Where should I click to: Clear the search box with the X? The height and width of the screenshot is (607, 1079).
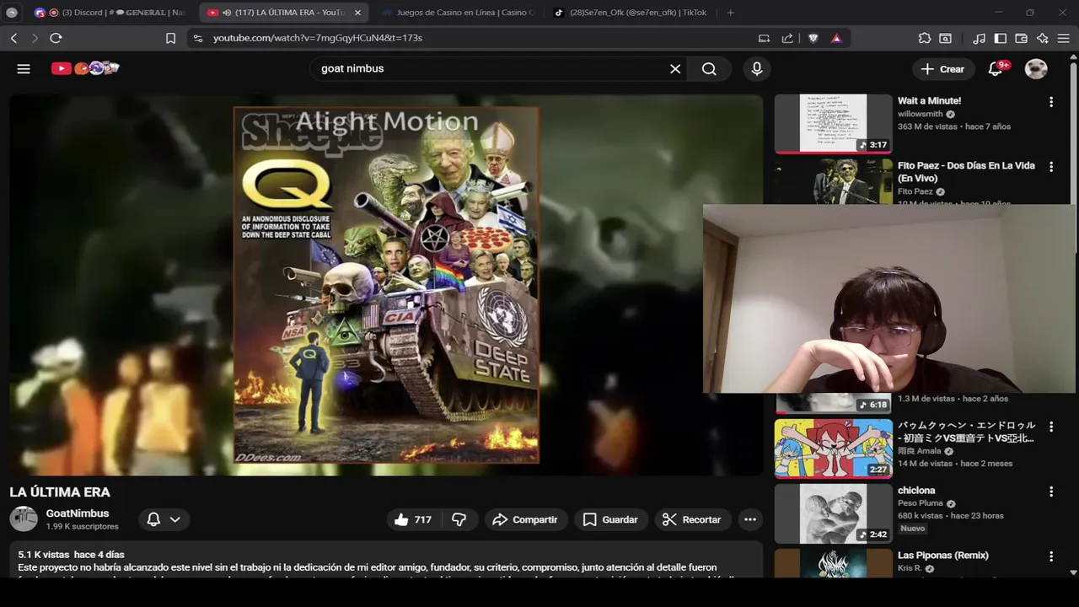tap(675, 69)
